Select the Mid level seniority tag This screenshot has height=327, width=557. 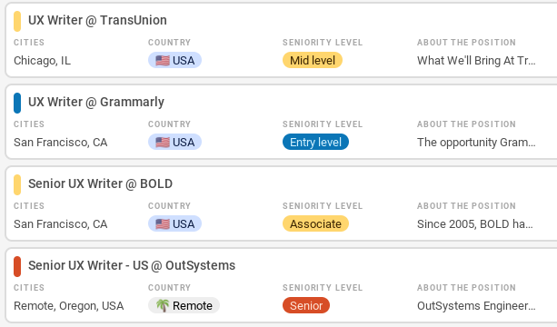[x=313, y=60]
